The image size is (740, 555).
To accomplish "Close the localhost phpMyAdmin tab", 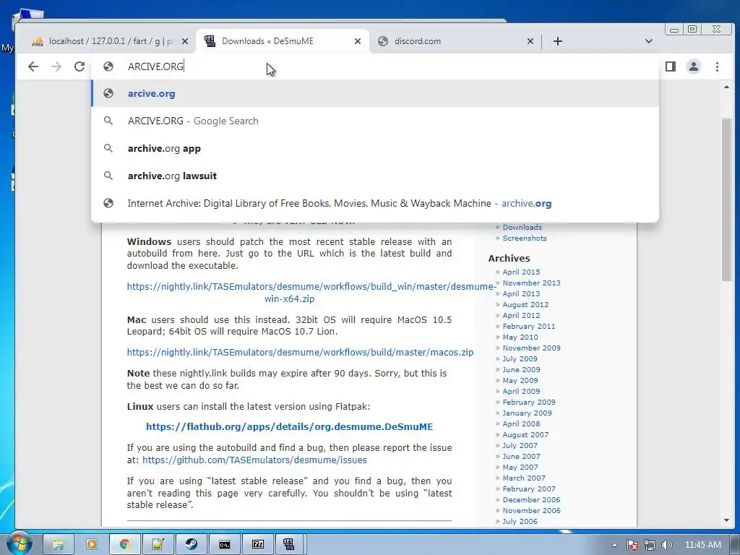I will (x=184, y=41).
